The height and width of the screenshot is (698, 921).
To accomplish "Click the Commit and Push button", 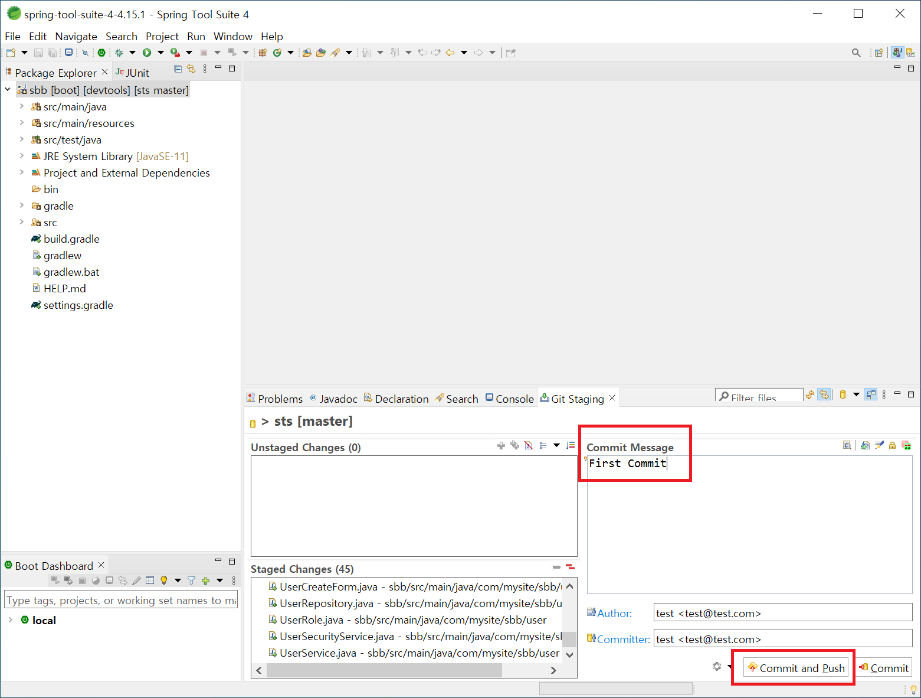I will [x=795, y=668].
